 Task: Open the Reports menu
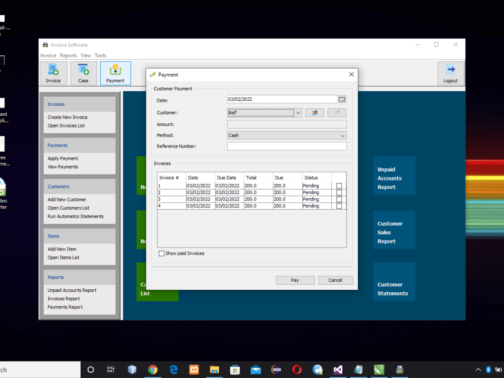(68, 55)
